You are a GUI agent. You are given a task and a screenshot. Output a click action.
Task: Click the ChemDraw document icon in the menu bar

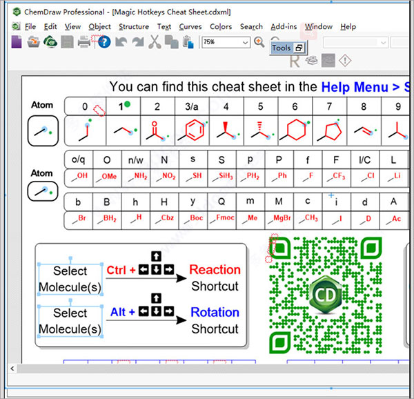click(x=16, y=26)
